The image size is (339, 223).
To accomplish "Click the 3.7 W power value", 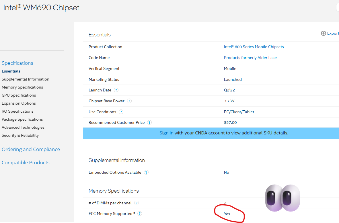I will click(229, 101).
